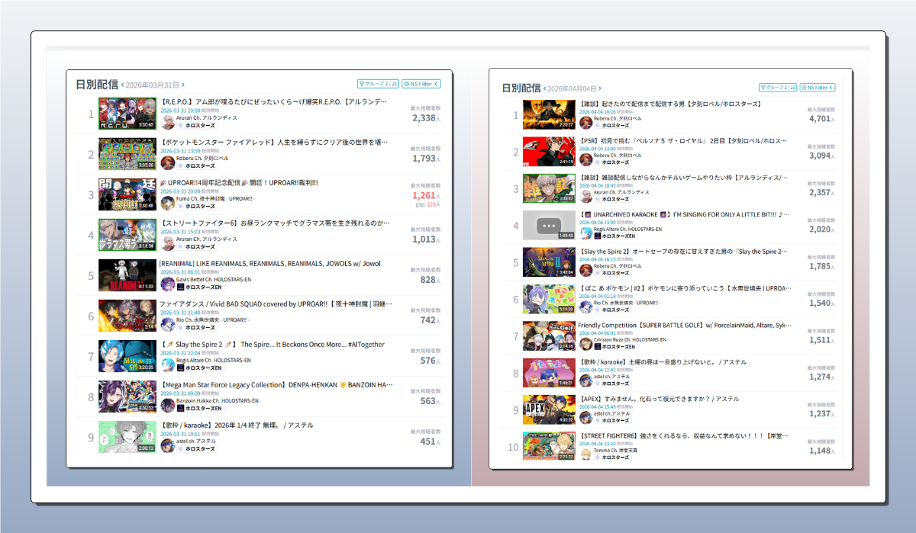
Task: Click timestamp 2026-03-31 22:04
Action: [180, 353]
